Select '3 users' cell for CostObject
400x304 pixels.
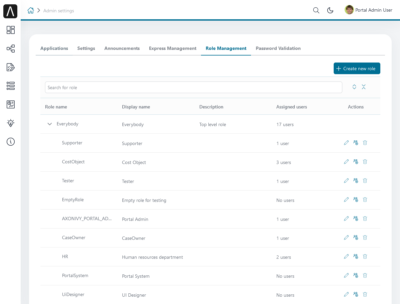click(284, 162)
